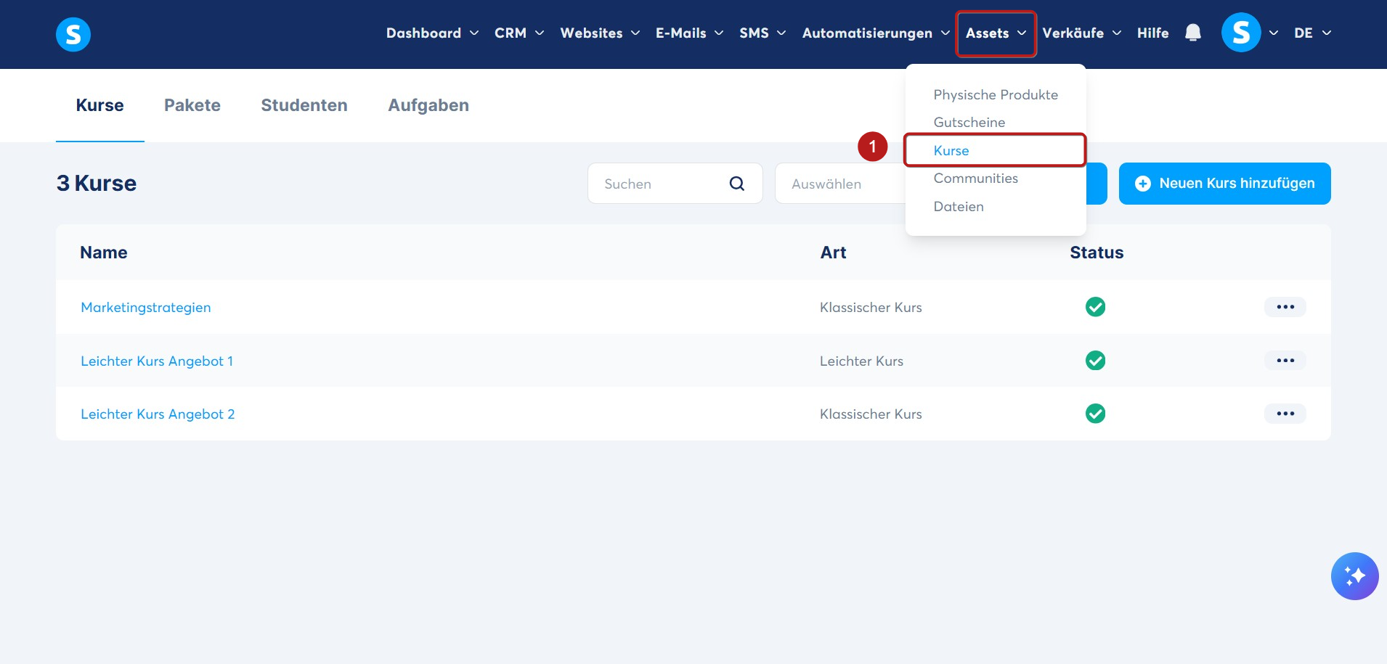Viewport: 1387px width, 664px height.
Task: Click the user profile avatar
Action: tap(1241, 33)
